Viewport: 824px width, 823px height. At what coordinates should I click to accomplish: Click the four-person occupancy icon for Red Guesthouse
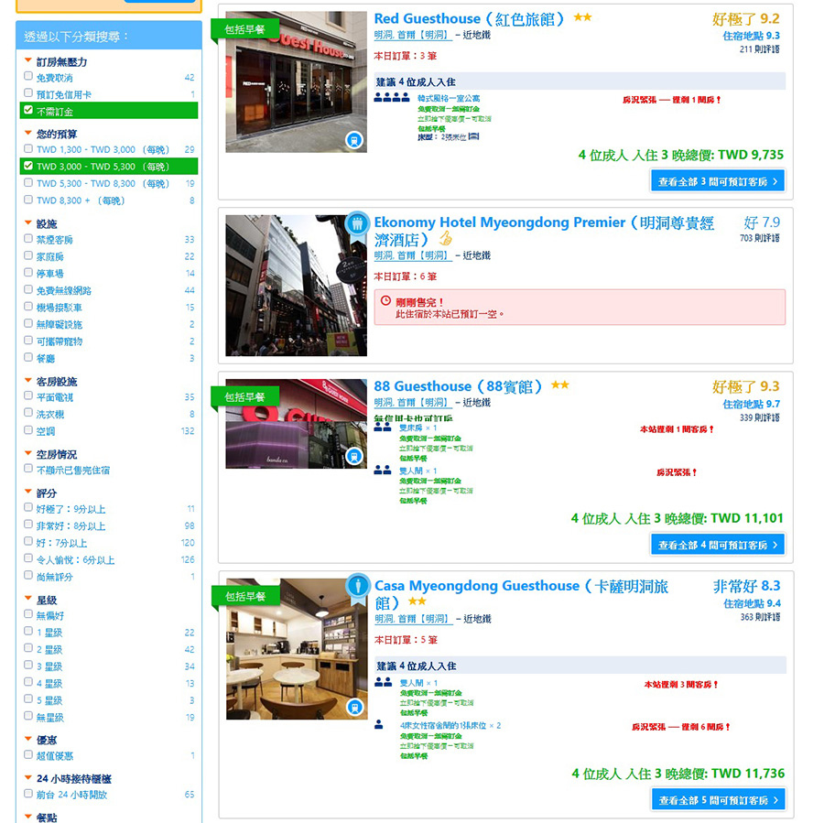pos(392,97)
